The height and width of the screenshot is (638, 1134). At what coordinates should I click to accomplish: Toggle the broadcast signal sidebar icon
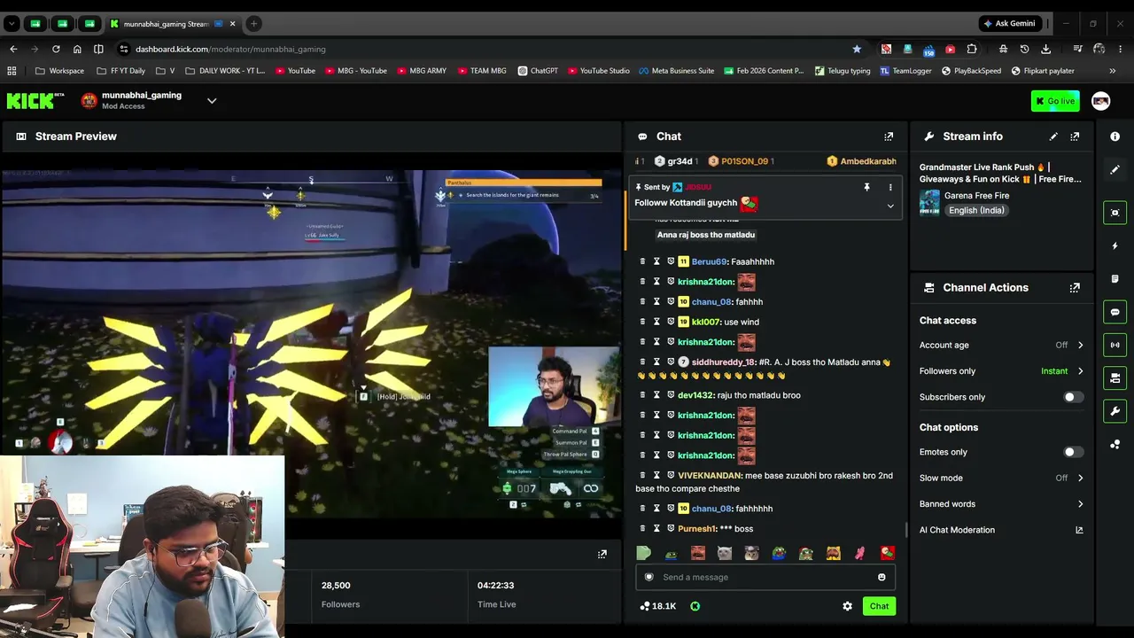coord(1115,345)
